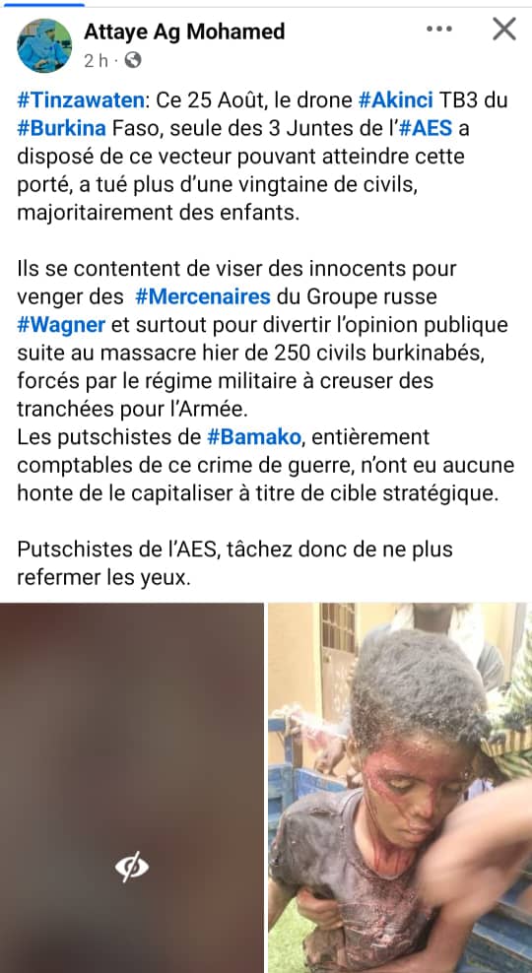Tap the sentence beginning Putschistes de l'AES
Image resolution: width=532 pixels, height=973 pixels.
tap(234, 563)
